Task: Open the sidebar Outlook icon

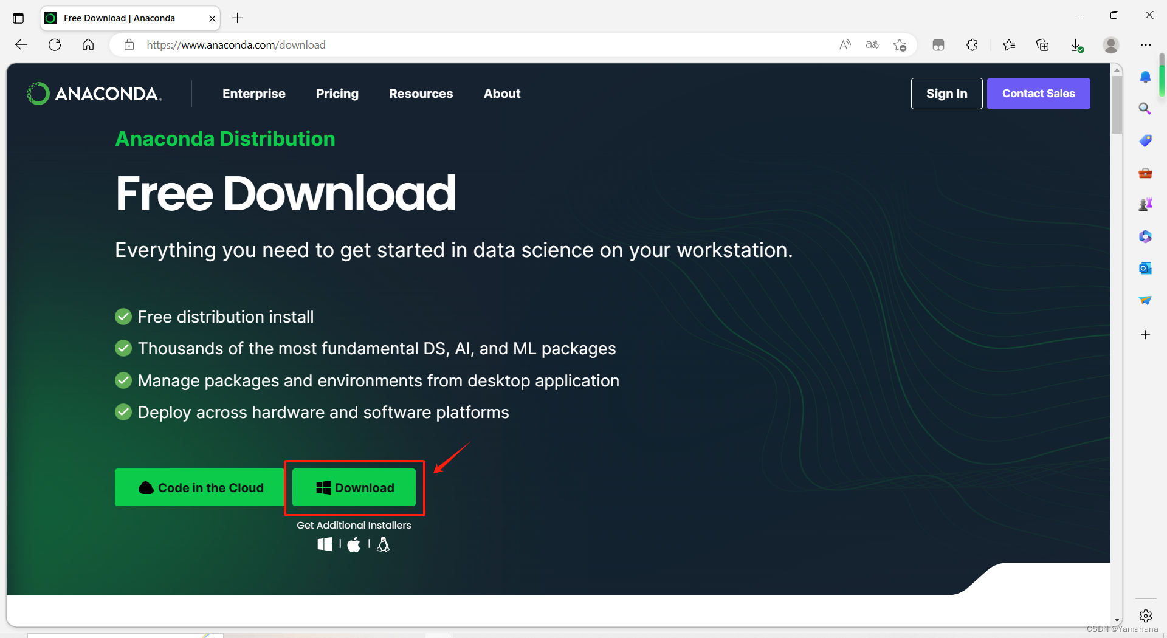Action: point(1145,268)
